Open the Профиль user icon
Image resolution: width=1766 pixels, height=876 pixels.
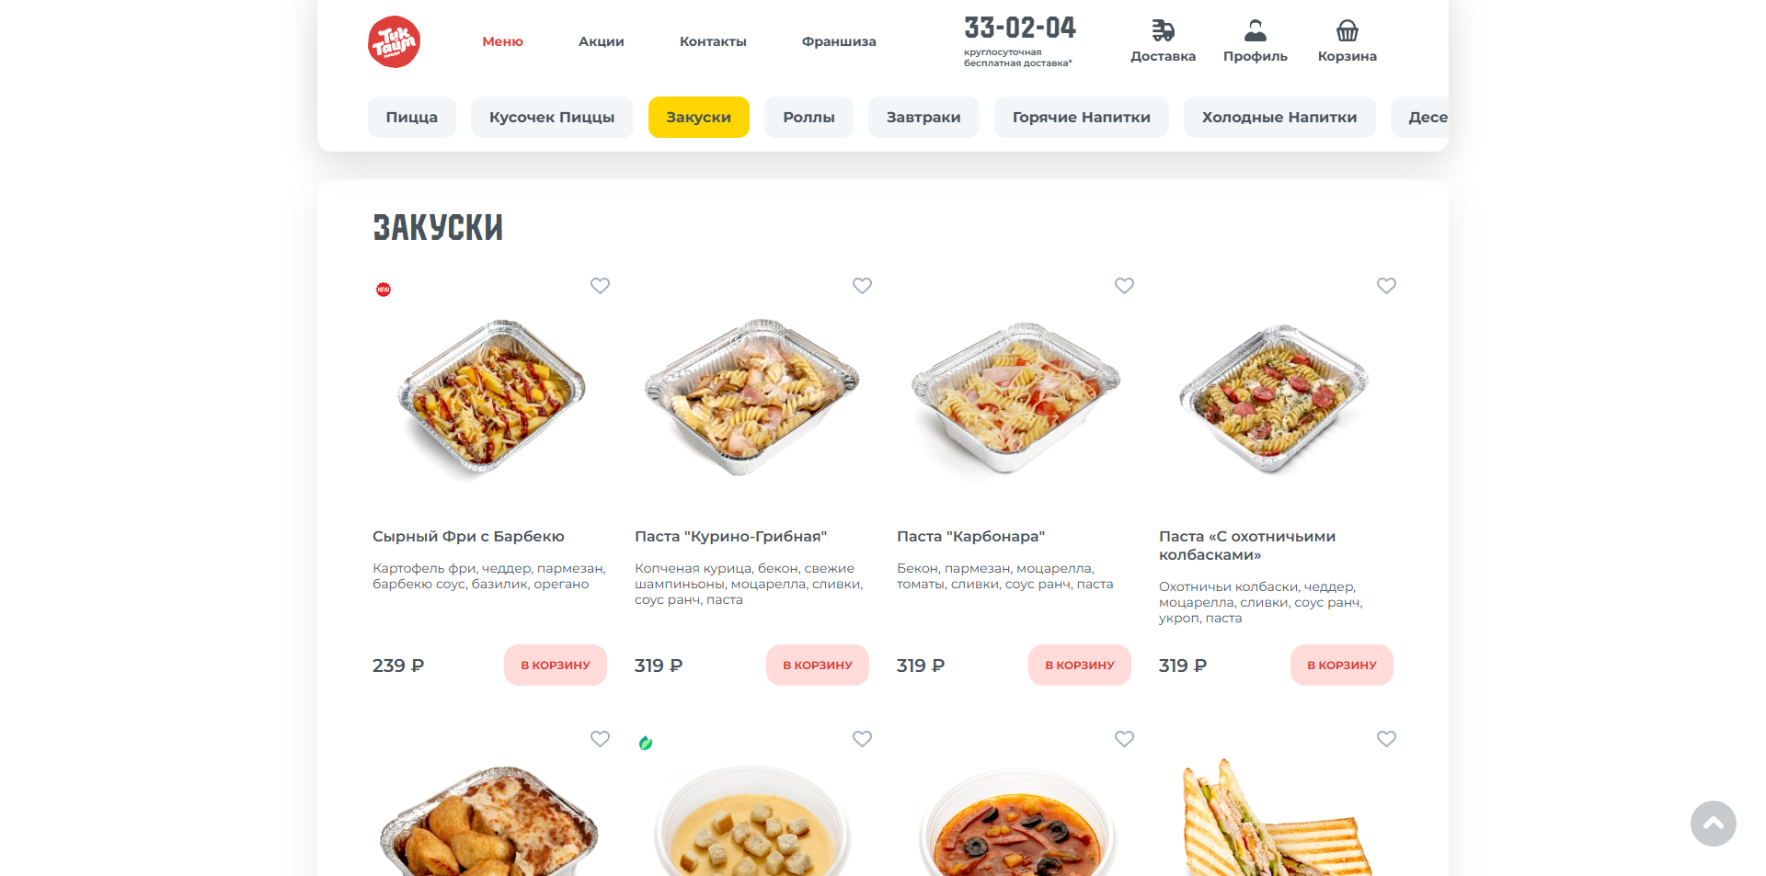[x=1255, y=30]
